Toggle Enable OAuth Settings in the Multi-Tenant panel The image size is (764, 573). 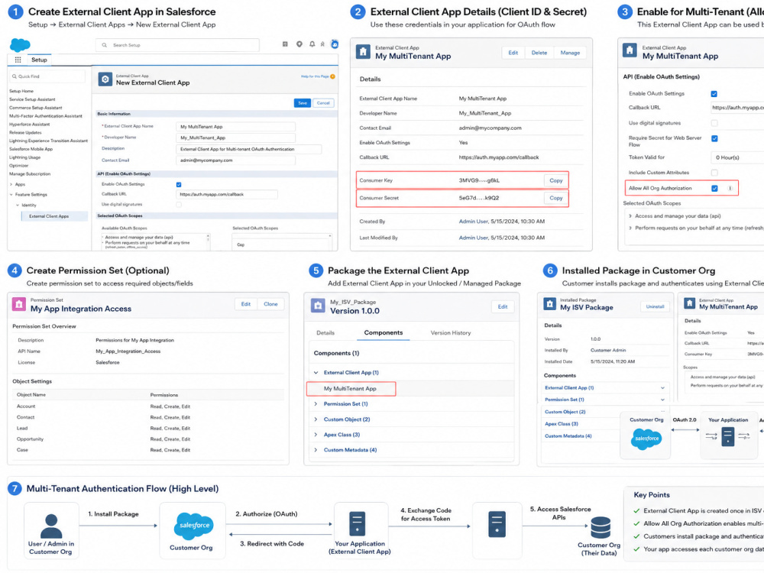click(x=714, y=94)
